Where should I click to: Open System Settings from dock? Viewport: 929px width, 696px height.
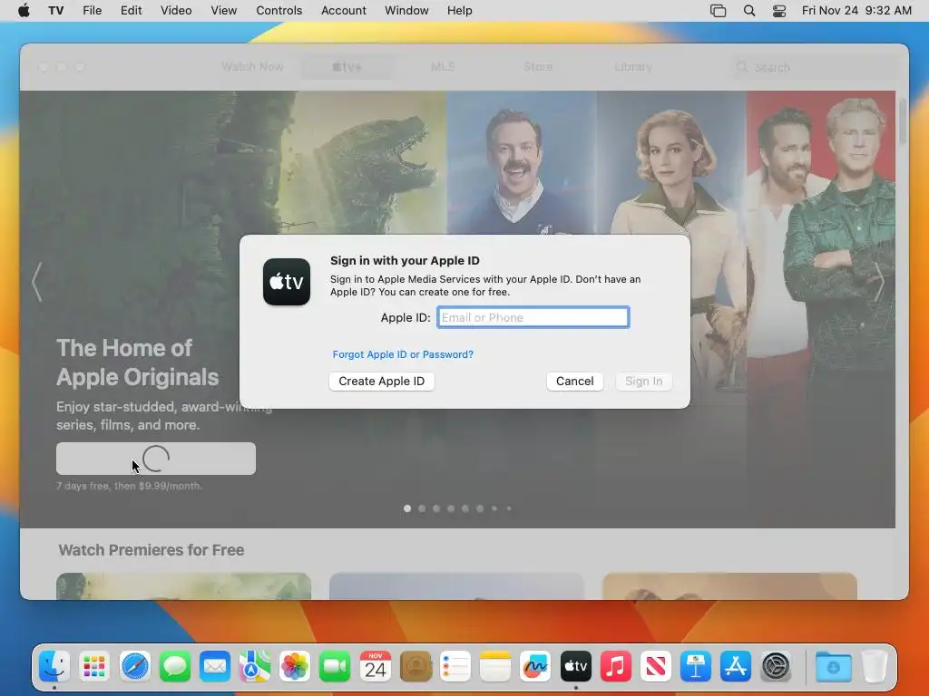(776, 666)
